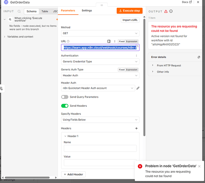Open the URL field layout panel icon
The height and width of the screenshot is (183, 205).
(x=109, y=41)
